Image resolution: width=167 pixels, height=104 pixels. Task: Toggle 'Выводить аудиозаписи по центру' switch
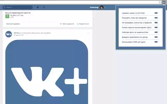157,37
